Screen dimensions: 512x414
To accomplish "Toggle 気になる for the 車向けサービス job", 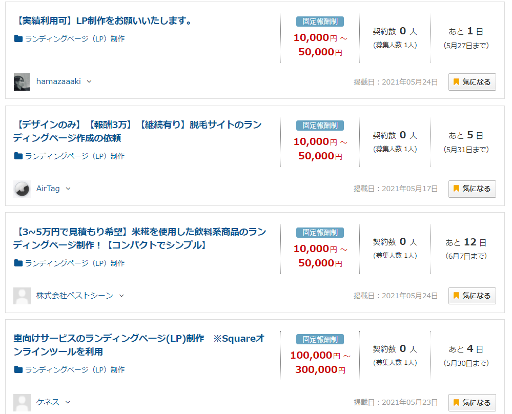I will (x=472, y=402).
